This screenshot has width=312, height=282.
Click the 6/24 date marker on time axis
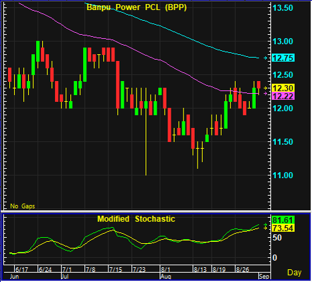pyautogui.click(x=45, y=269)
